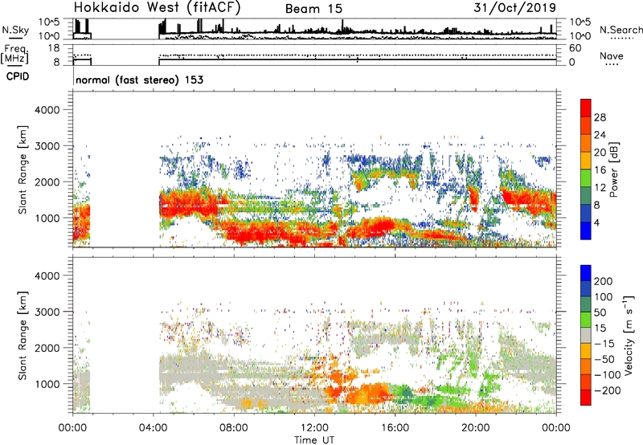Click the '-100' velocity colorbar tick label
The image size is (643, 445).
click(x=607, y=374)
